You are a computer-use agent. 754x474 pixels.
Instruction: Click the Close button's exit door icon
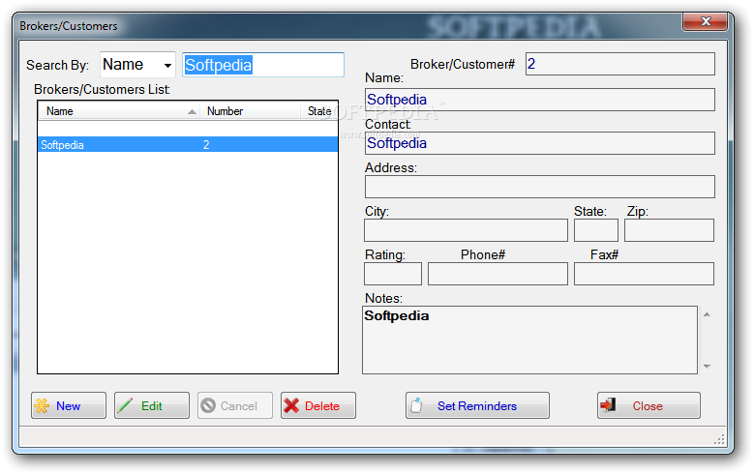coord(608,404)
